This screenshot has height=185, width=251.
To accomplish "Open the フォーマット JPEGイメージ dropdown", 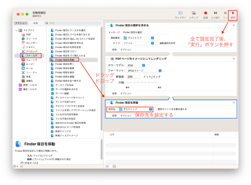I will pyautogui.click(x=144, y=71).
